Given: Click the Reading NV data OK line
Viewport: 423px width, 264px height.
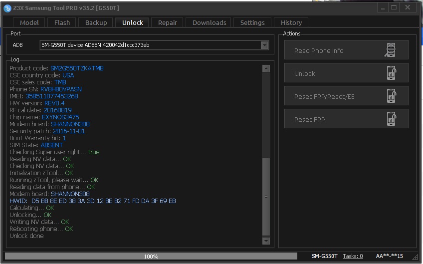Looking at the screenshot, I should (x=40, y=159).
